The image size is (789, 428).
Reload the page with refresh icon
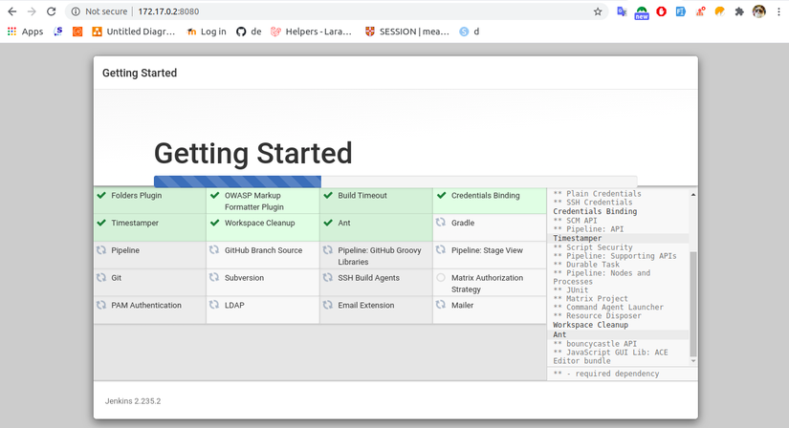pos(52,11)
